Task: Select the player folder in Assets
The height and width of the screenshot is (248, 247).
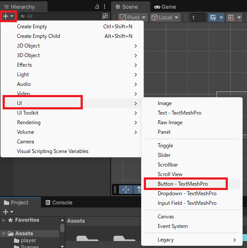Action: point(28,241)
